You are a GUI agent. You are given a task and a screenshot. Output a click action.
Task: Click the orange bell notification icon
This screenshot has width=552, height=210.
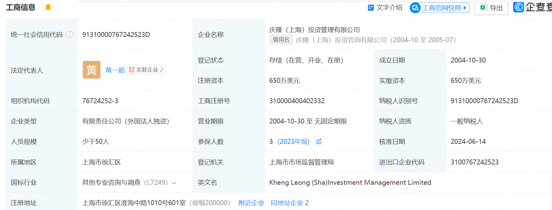coord(48,7)
